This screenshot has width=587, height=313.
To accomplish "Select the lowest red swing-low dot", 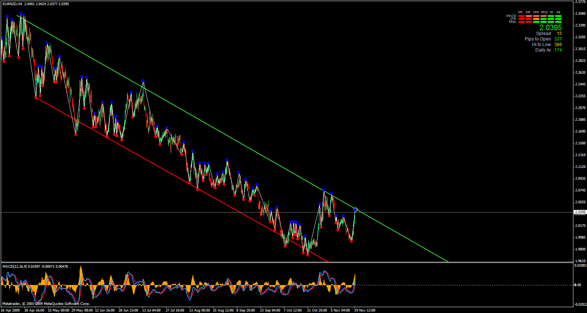I will pos(307,255).
